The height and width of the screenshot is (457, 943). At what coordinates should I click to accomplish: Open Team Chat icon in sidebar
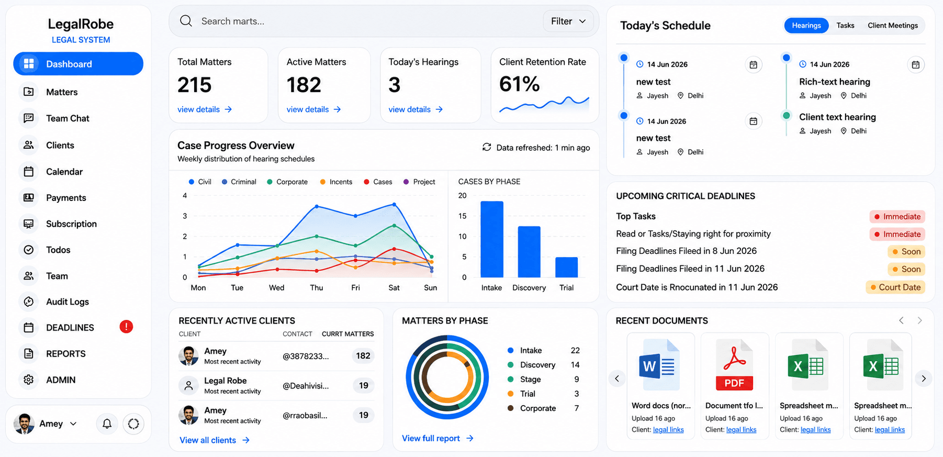pyautogui.click(x=29, y=118)
